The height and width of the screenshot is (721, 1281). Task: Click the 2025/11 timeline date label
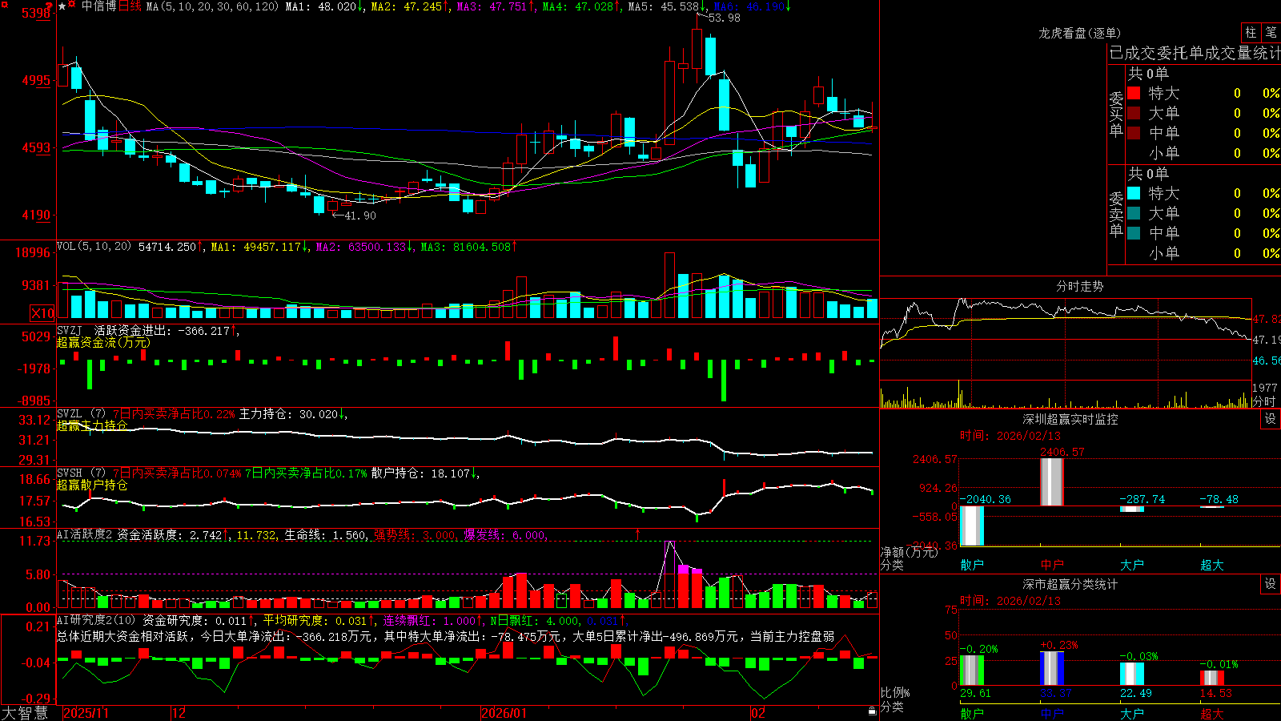pyautogui.click(x=86, y=713)
